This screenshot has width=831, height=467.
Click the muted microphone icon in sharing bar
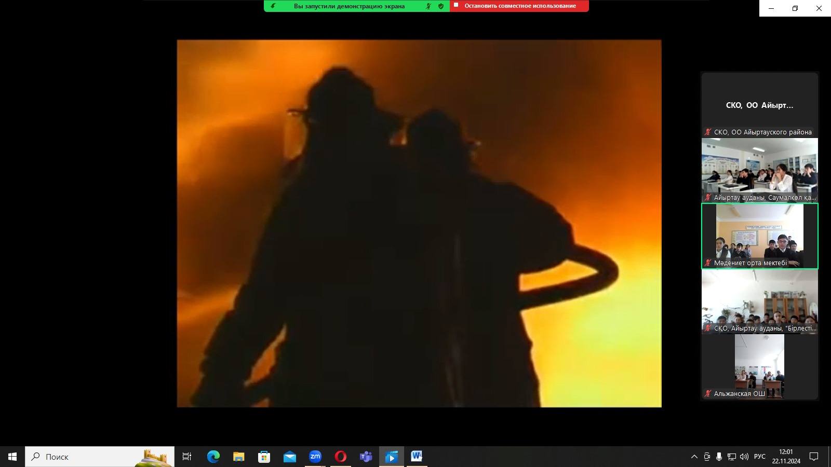pyautogui.click(x=428, y=6)
